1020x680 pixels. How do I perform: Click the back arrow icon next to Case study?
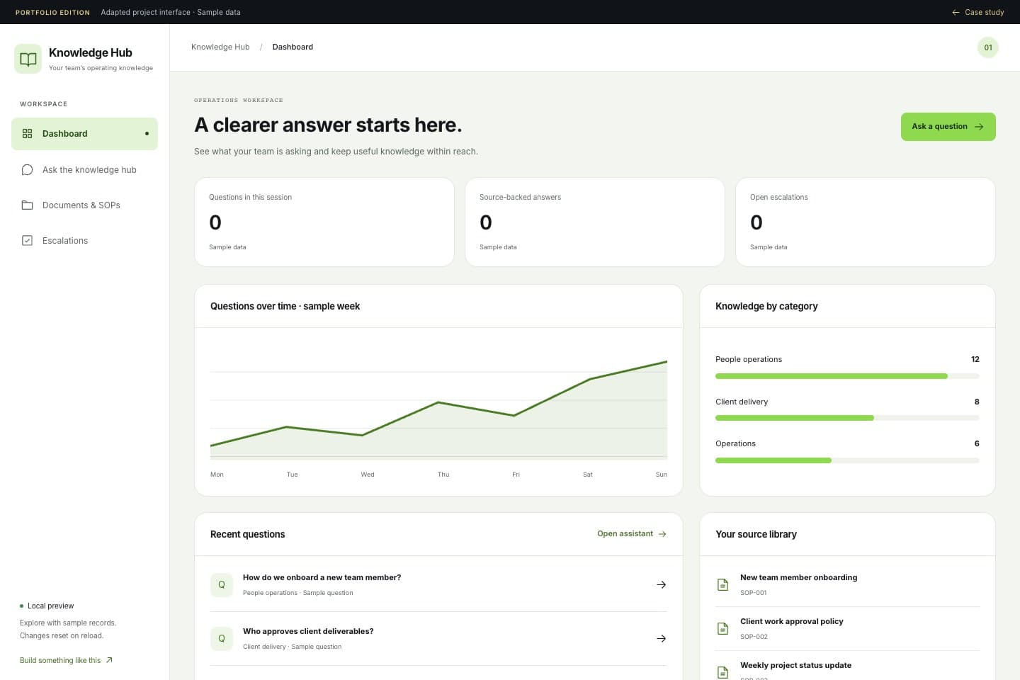pos(956,12)
